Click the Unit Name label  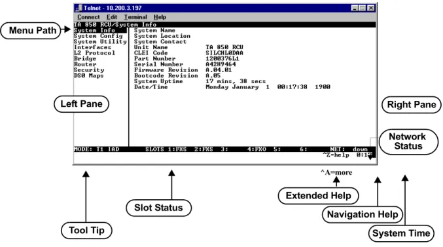[151, 47]
